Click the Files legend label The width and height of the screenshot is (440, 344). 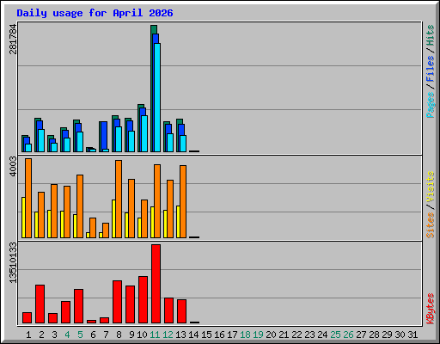[430, 69]
